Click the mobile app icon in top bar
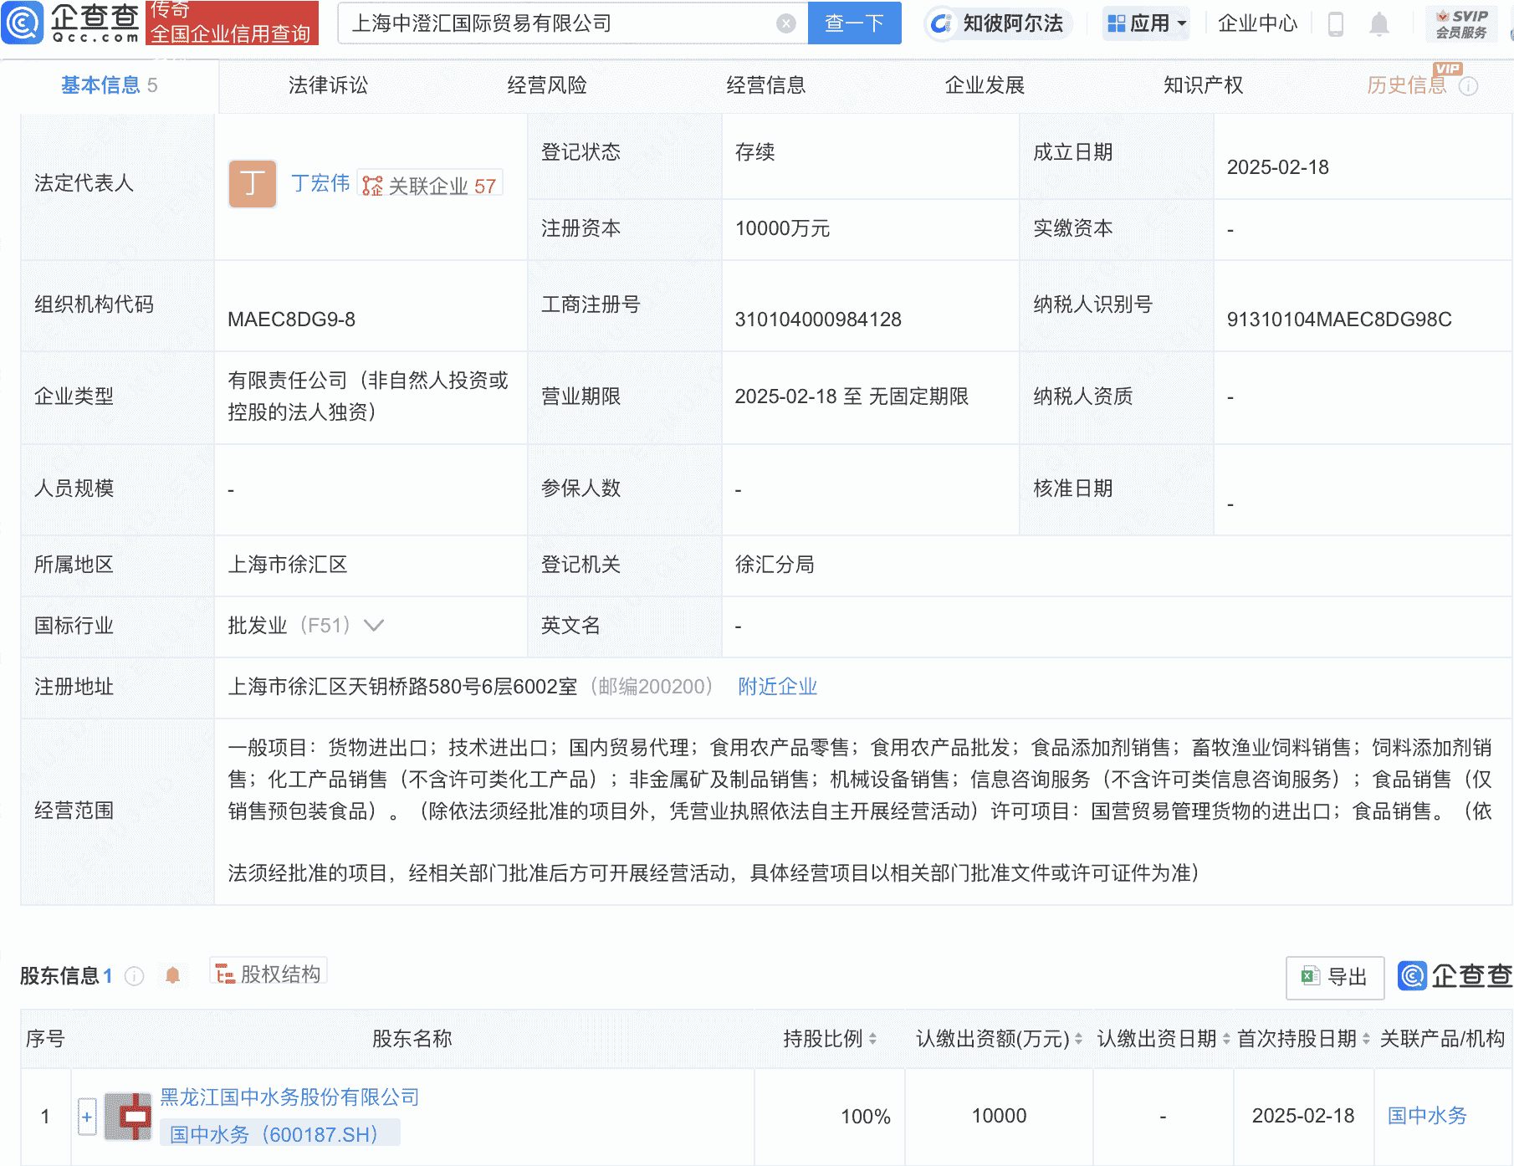Image resolution: width=1514 pixels, height=1166 pixels. point(1336,23)
